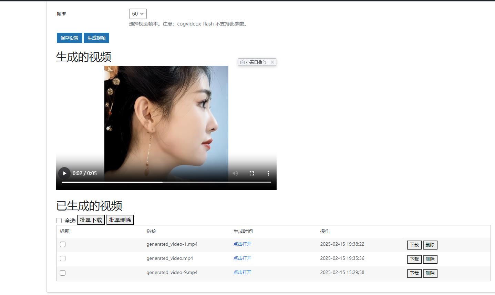Open video in 小窗口播放 picture-in-picture mode
The height and width of the screenshot is (295, 495).
click(254, 62)
